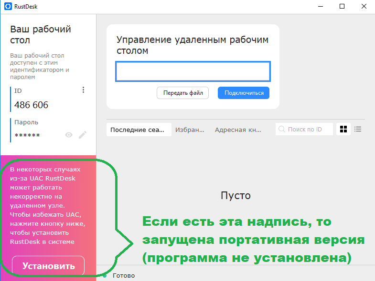Reveal password with the eye icon

69,135
